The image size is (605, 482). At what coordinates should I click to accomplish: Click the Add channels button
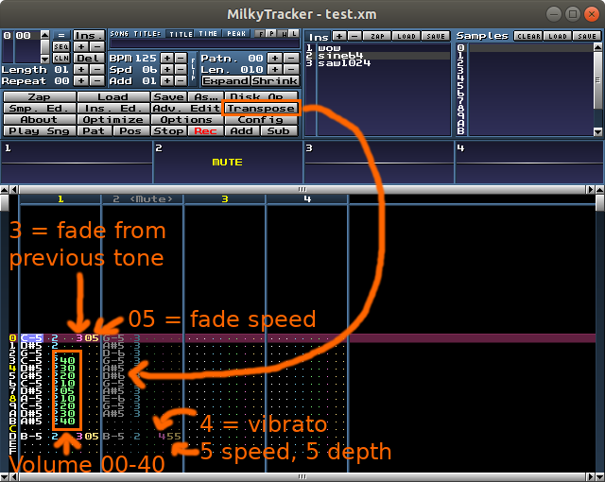[x=242, y=131]
